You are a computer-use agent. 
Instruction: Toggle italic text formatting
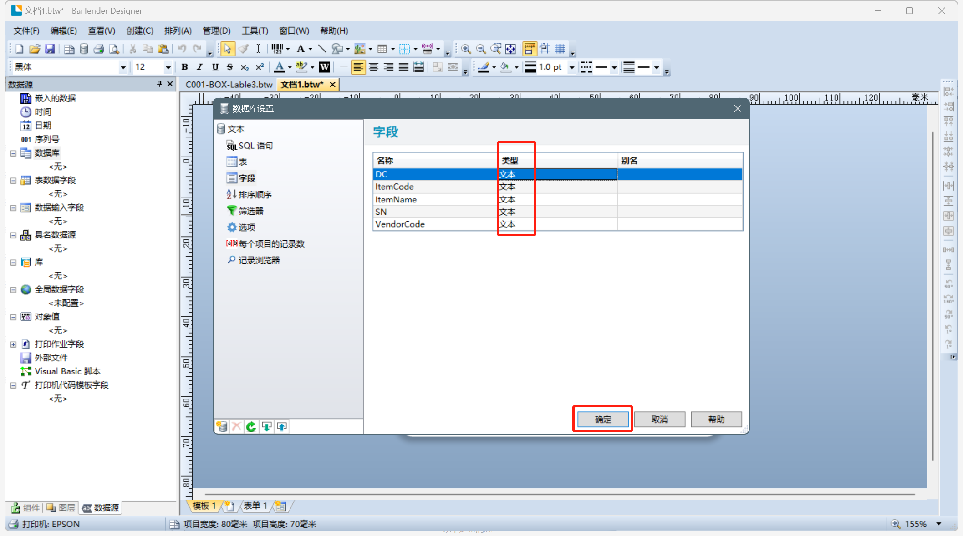[x=199, y=67]
